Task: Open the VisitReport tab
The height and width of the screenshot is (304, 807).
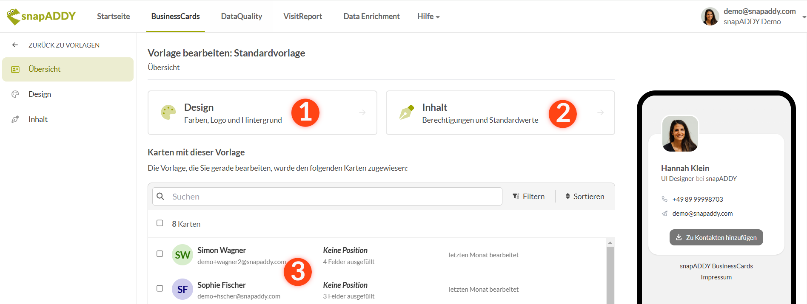Action: pyautogui.click(x=302, y=17)
